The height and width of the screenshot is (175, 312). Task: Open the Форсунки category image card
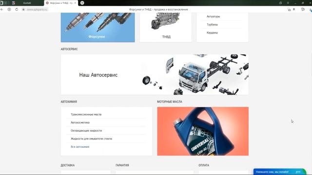[97, 27]
